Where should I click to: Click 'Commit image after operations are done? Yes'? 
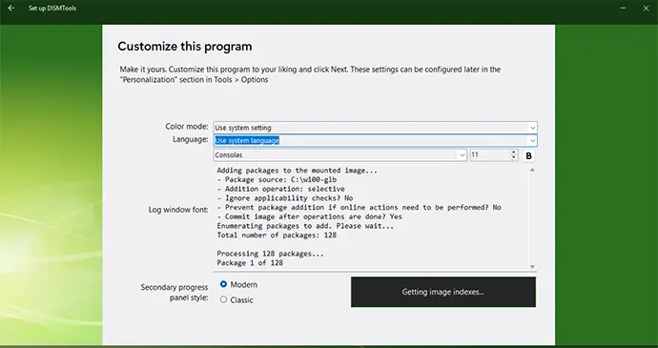[309, 216]
